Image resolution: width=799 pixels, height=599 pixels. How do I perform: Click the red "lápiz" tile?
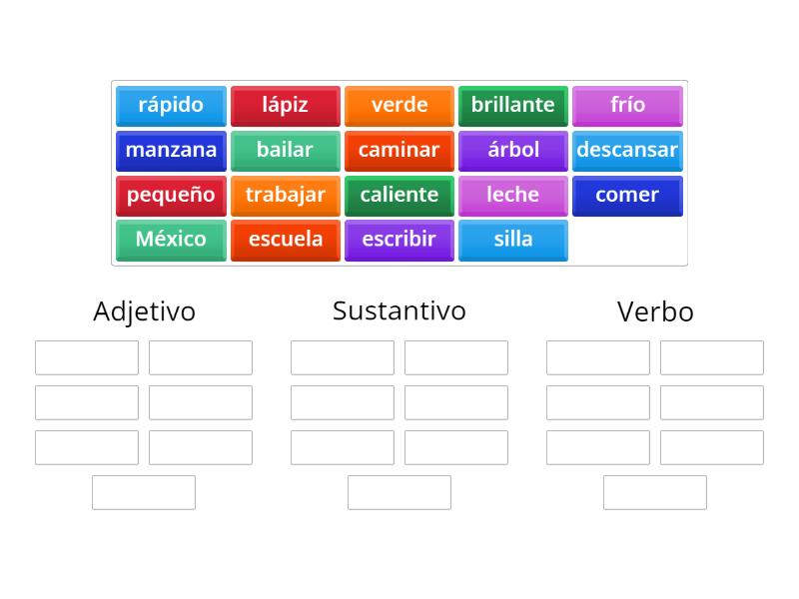tap(285, 105)
